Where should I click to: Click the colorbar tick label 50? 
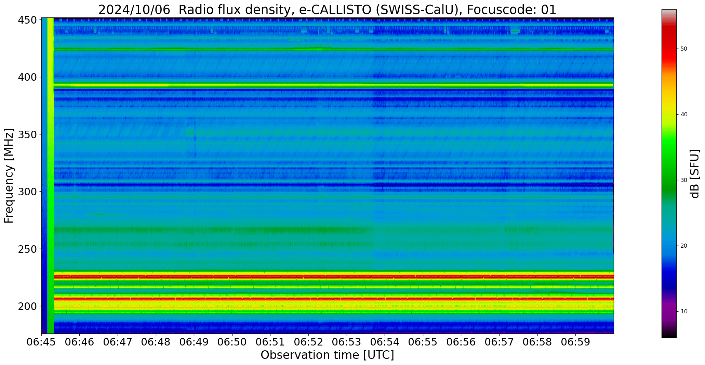[684, 49]
